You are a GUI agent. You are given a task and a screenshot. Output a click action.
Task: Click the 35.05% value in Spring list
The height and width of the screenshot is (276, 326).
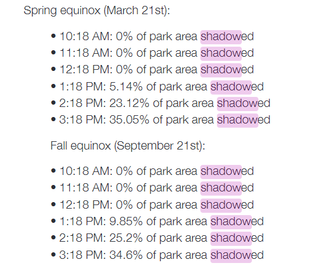pyautogui.click(x=129, y=120)
